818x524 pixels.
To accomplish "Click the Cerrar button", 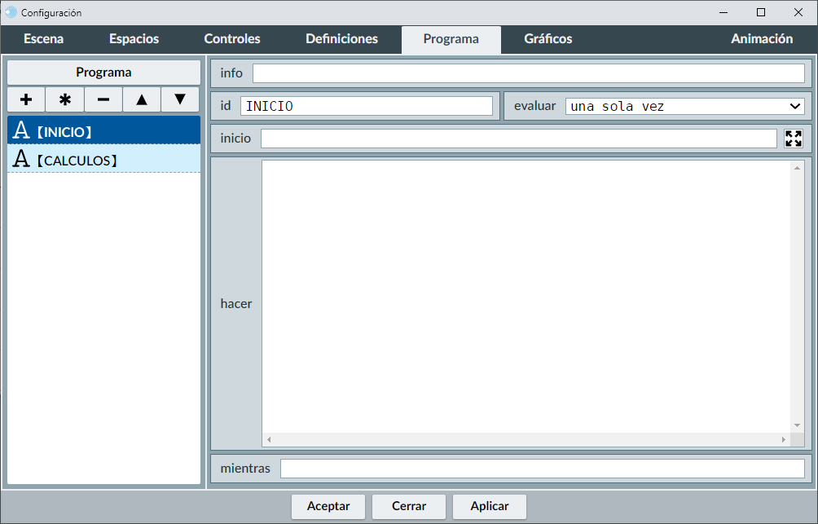I will [x=409, y=506].
